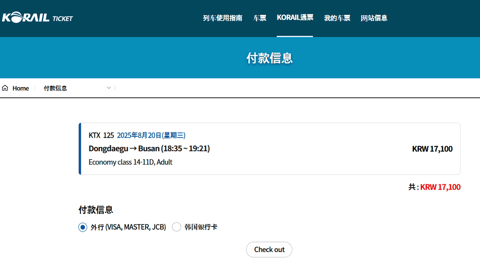Image resolution: width=480 pixels, height=262 pixels.
Task: Choose the 韩国银行卡 payment radio button
Action: [176, 227]
